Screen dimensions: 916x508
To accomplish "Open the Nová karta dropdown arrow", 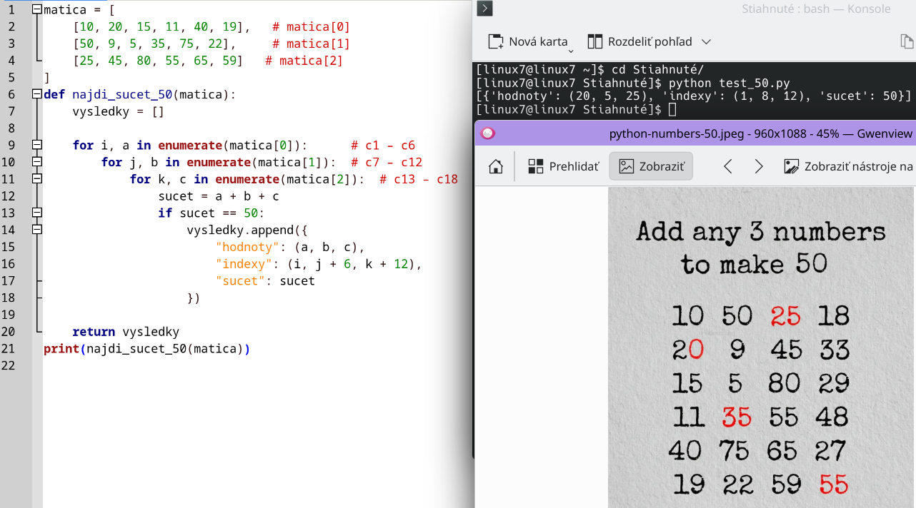I will coord(571,50).
